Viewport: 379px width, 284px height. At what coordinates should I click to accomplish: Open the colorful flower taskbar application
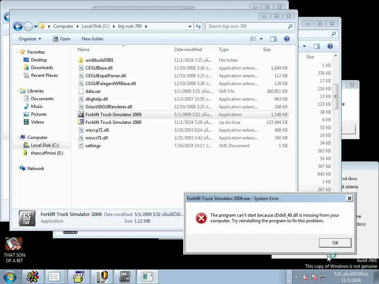(33, 277)
